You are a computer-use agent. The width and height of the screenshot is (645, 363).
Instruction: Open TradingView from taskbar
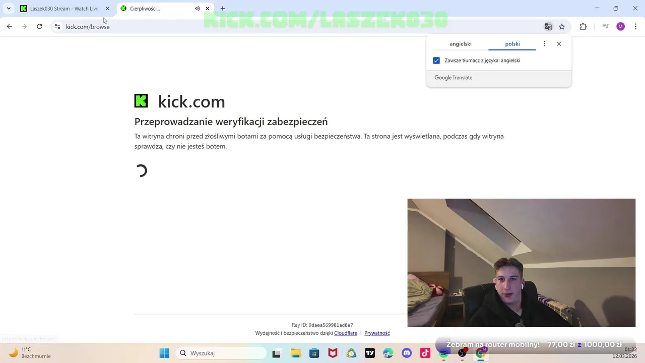click(x=370, y=353)
